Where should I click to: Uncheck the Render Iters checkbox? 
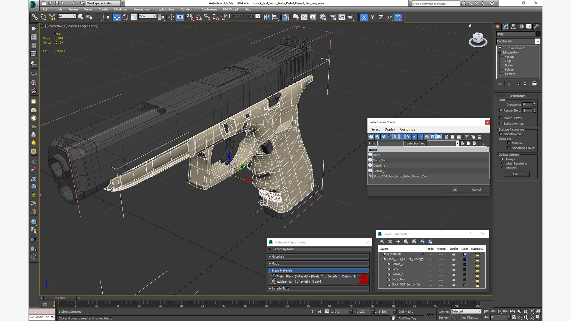tap(501, 111)
